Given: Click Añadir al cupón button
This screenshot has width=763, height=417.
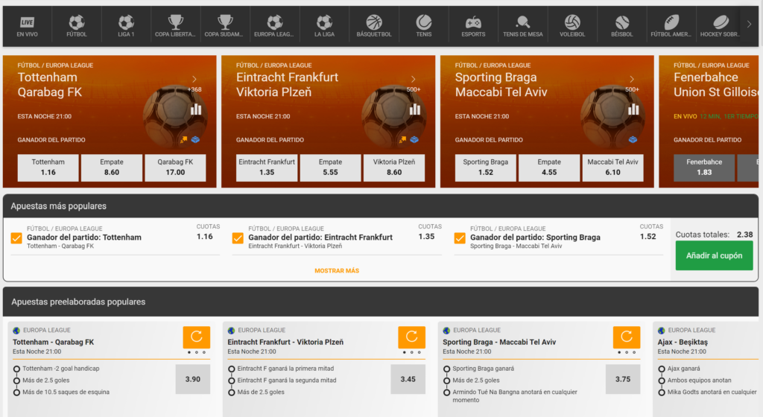Looking at the screenshot, I should pyautogui.click(x=714, y=255).
